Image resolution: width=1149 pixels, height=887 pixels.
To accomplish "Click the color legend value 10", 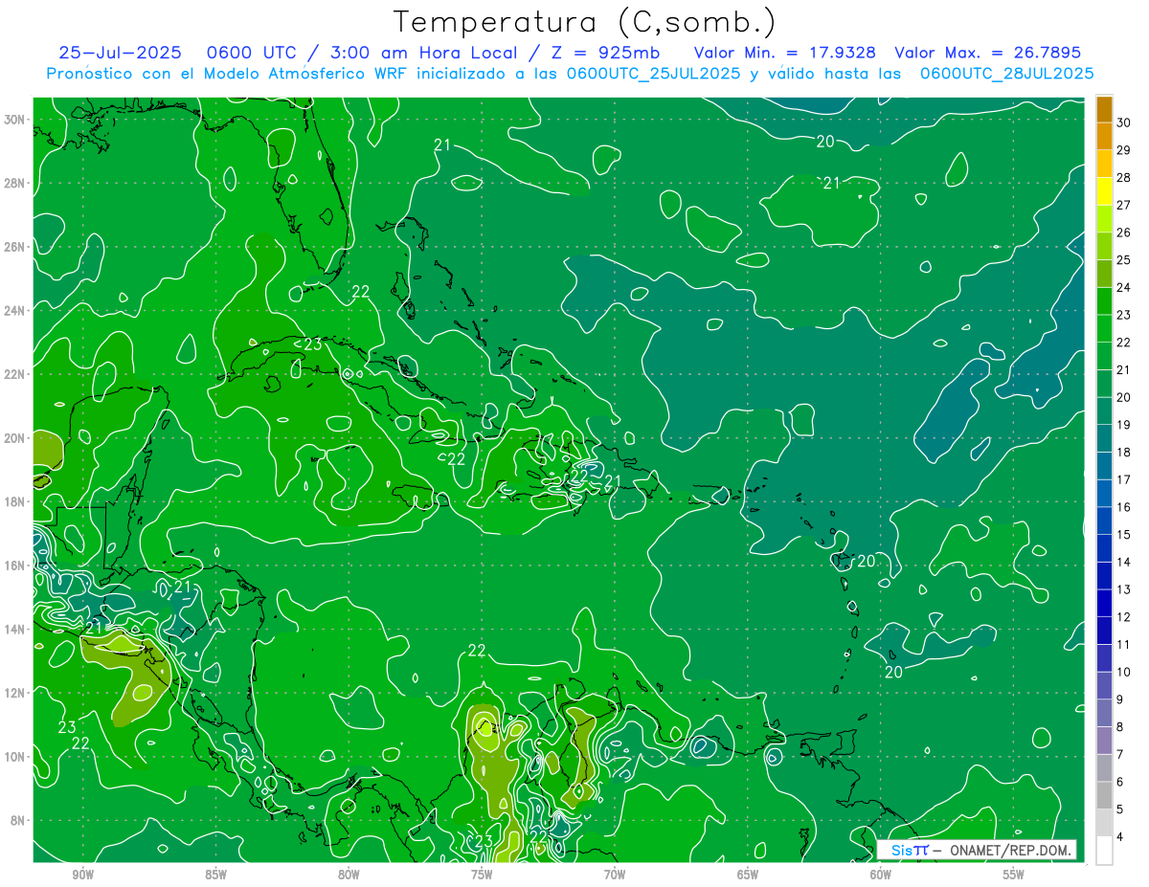I will coord(1123,672).
